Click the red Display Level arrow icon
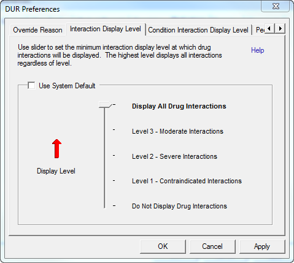This screenshot has height=263, width=294. [x=56, y=148]
